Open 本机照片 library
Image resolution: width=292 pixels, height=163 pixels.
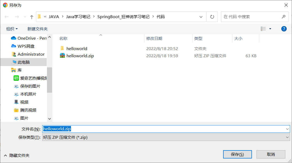coord(25,94)
